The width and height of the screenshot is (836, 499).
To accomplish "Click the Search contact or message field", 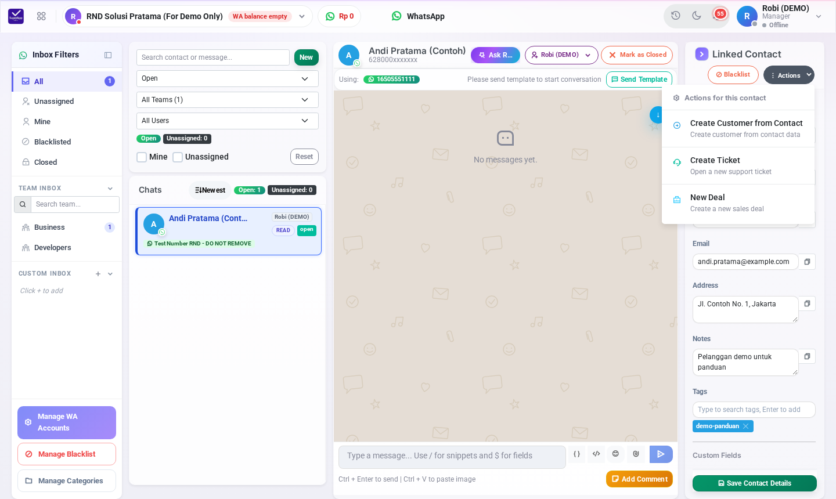I will [213, 57].
